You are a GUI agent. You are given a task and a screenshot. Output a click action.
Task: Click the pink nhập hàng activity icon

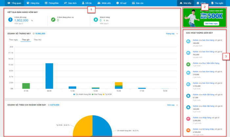click(188, 119)
